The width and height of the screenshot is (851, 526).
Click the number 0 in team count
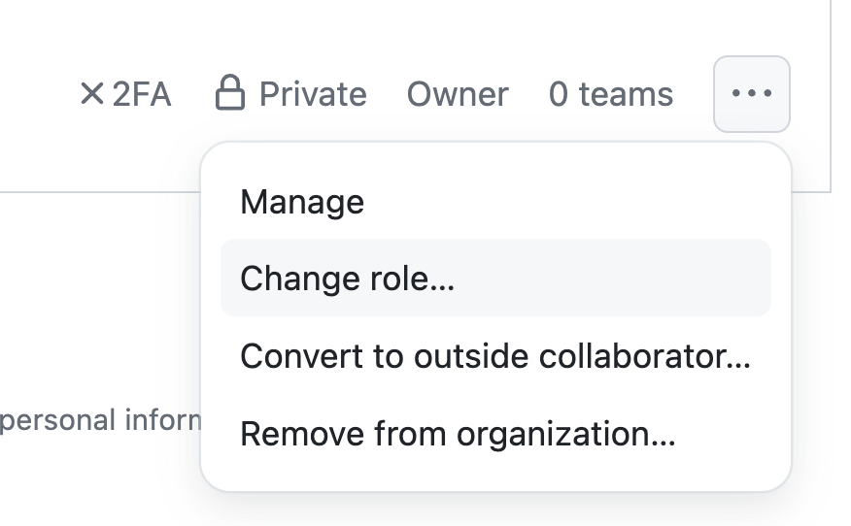click(x=559, y=94)
